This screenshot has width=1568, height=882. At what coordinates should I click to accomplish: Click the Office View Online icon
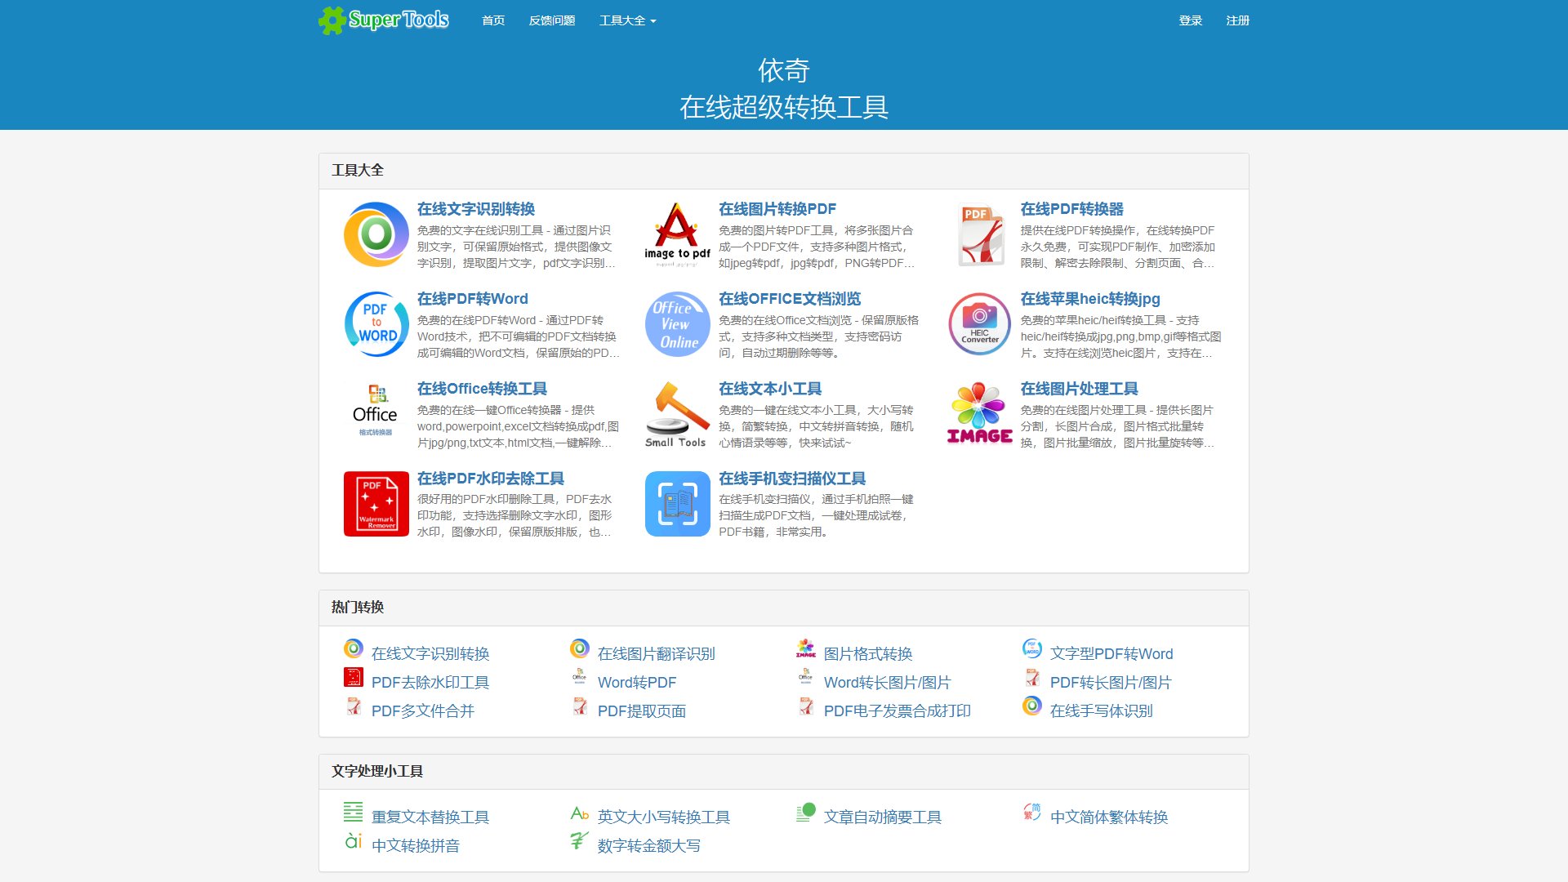click(677, 324)
